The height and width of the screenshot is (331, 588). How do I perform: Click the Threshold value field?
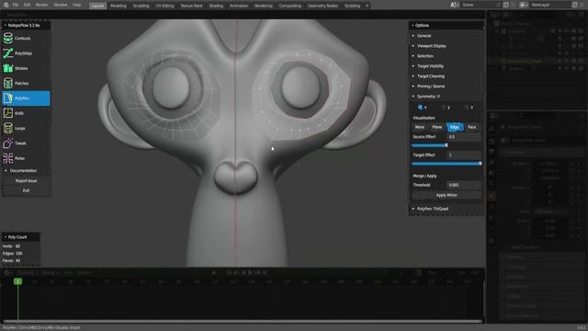pyautogui.click(x=464, y=185)
